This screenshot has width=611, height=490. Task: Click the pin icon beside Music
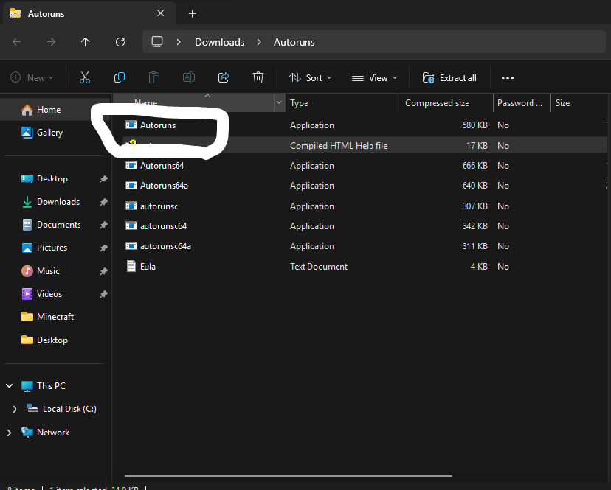103,271
